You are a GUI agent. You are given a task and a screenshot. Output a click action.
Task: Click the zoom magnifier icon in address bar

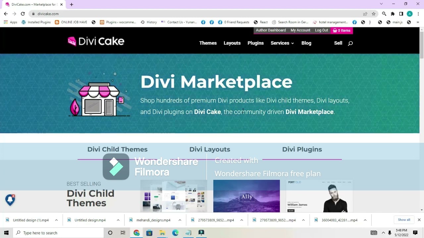[384, 14]
